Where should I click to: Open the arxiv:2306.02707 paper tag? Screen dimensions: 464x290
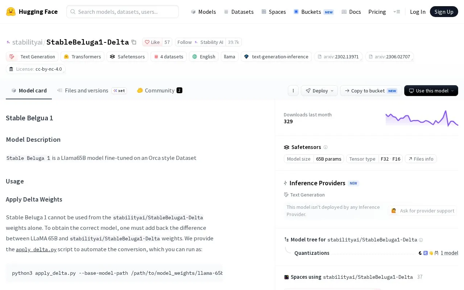(389, 57)
